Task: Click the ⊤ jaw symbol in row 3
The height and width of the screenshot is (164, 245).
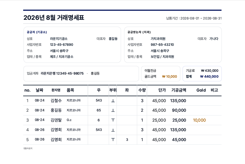Action: (113, 120)
